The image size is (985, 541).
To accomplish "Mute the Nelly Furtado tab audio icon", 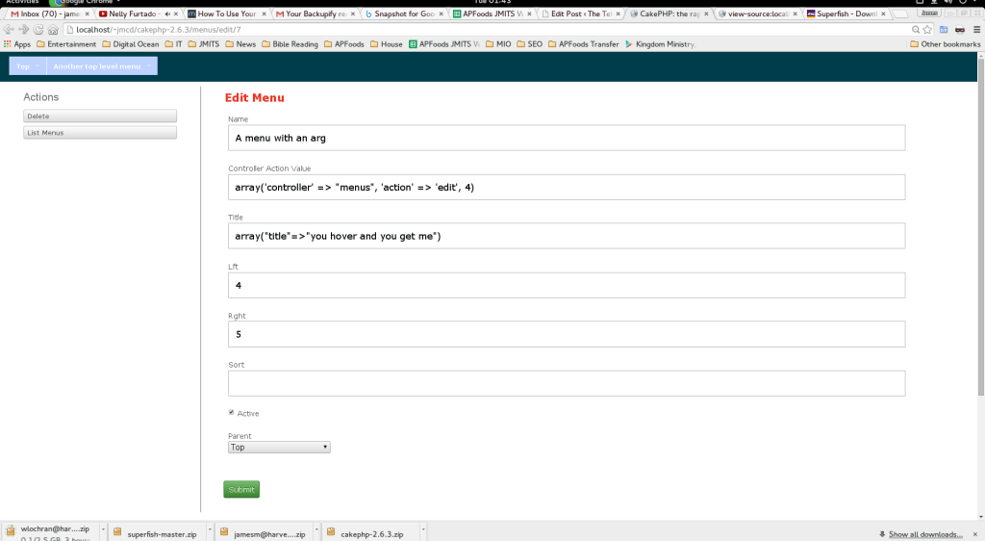I will (167, 13).
